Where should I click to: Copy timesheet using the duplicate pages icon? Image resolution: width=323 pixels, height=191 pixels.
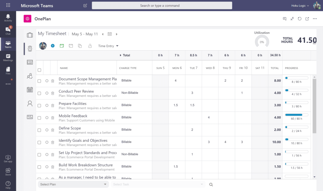[x=80, y=46]
